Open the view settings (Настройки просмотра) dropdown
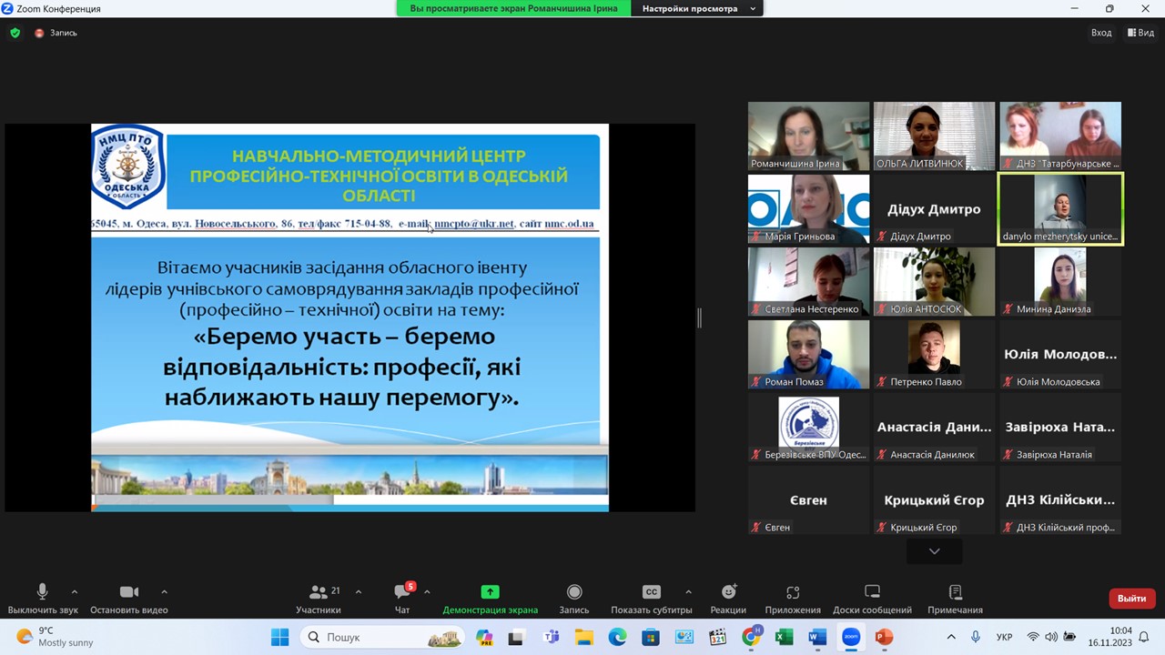1165x655 pixels. pyautogui.click(x=698, y=8)
